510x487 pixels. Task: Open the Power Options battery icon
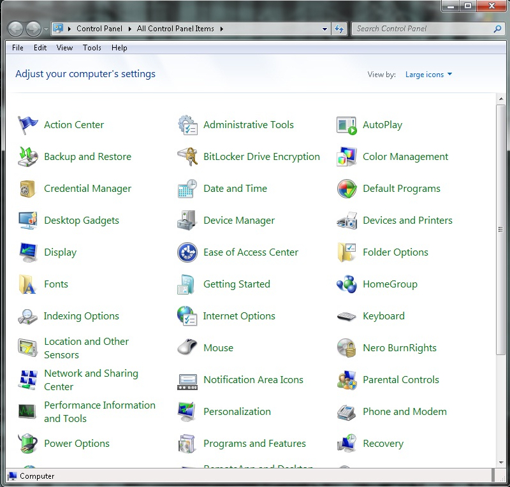pos(27,444)
